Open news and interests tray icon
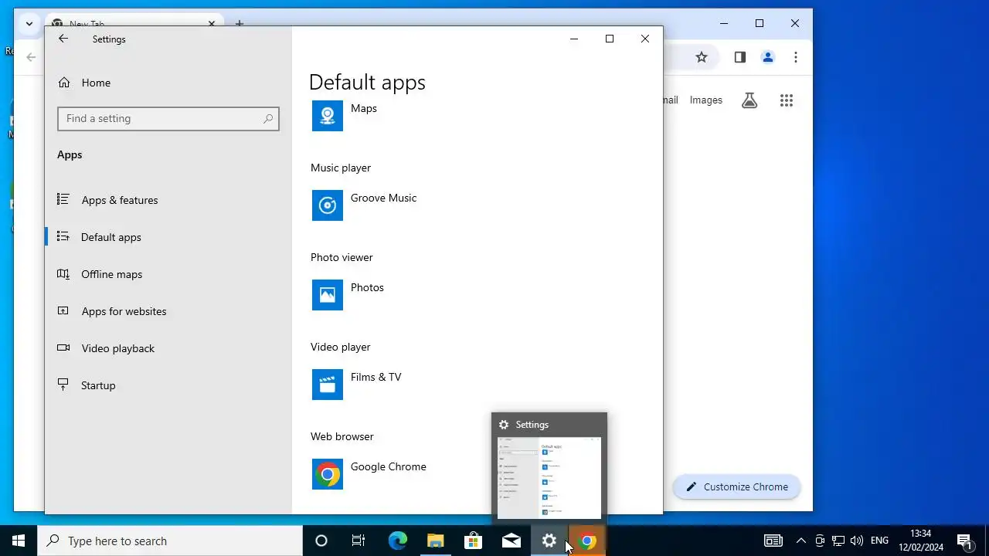 pyautogui.click(x=773, y=541)
